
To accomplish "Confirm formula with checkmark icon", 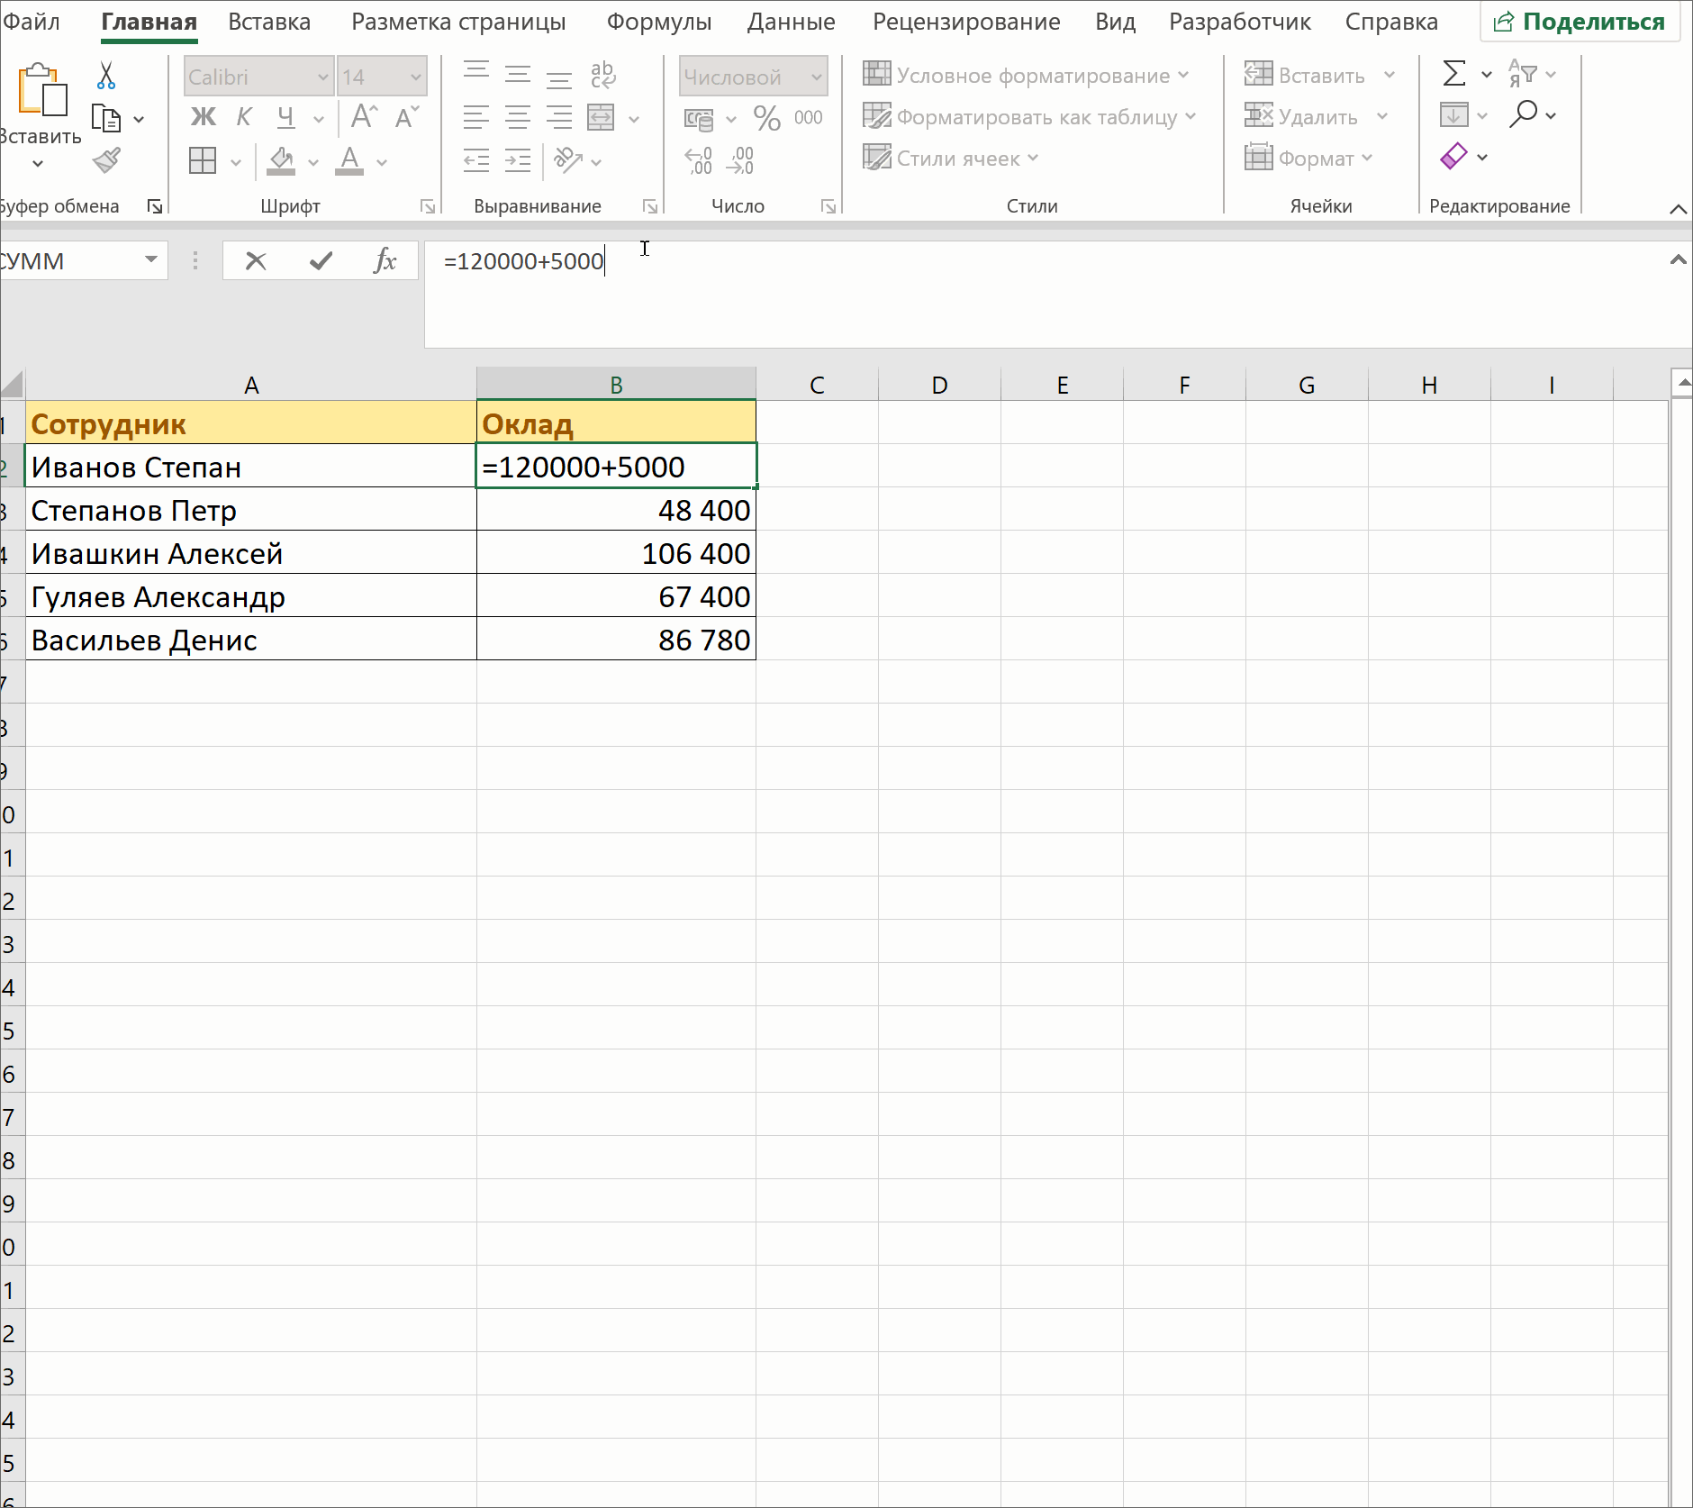I will coord(321,261).
